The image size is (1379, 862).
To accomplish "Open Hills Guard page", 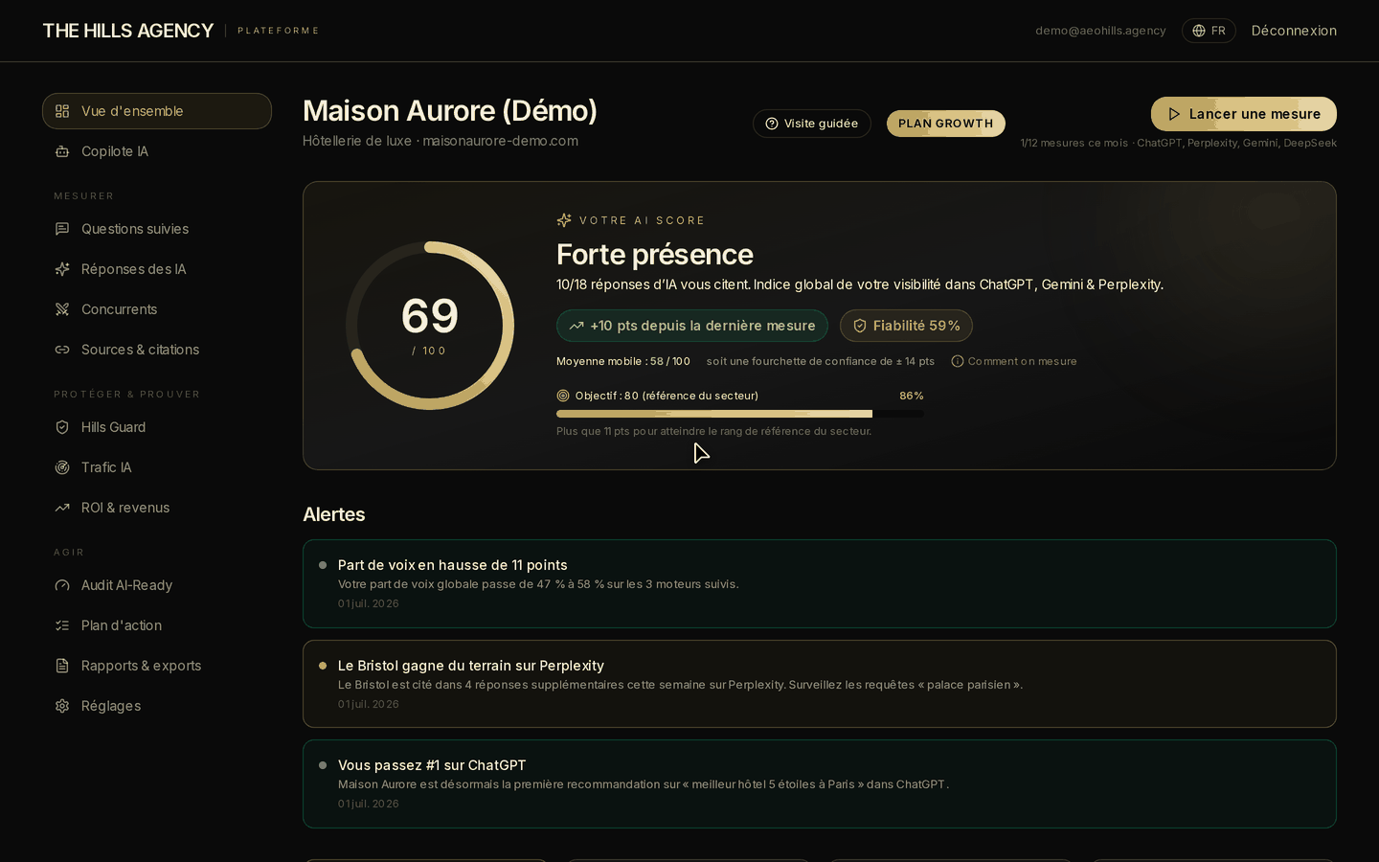I will [x=157, y=427].
